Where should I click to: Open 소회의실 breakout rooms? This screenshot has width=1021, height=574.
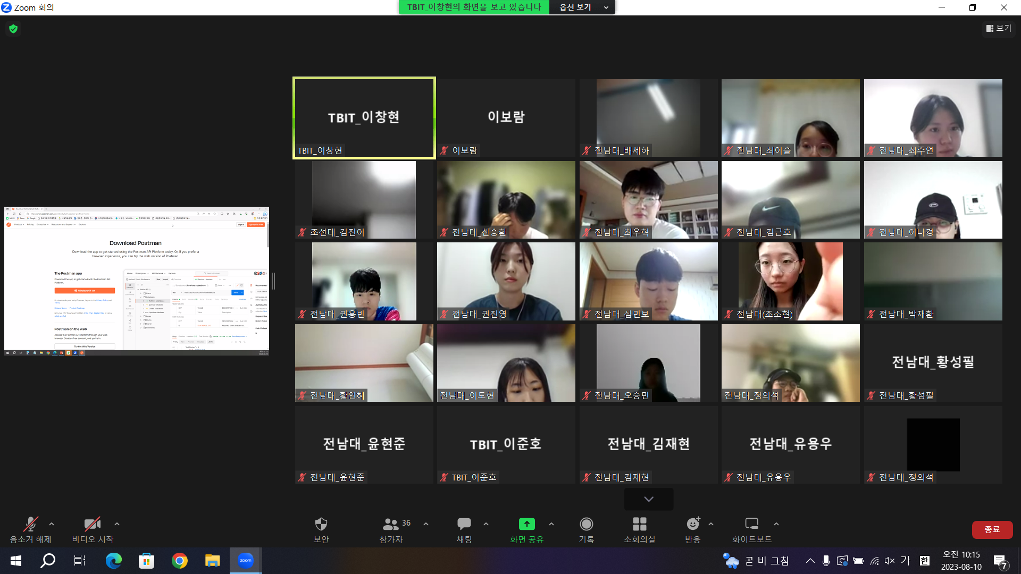tap(639, 525)
